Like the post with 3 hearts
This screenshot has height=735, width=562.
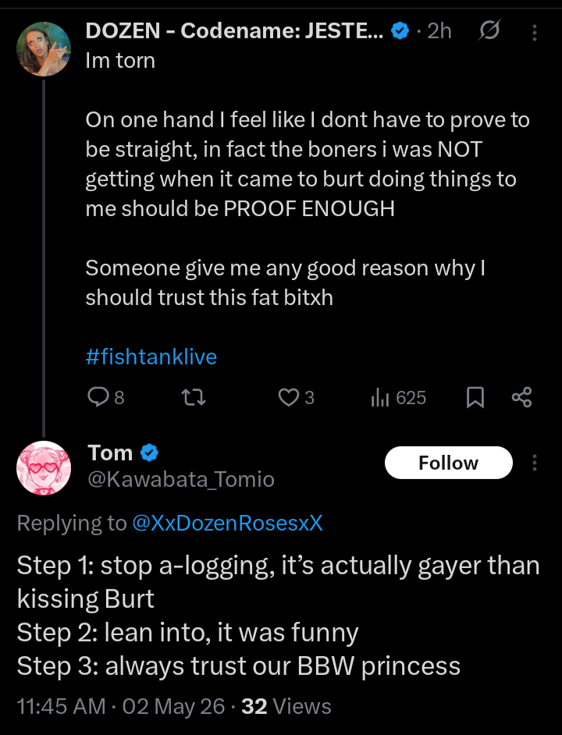point(296,397)
